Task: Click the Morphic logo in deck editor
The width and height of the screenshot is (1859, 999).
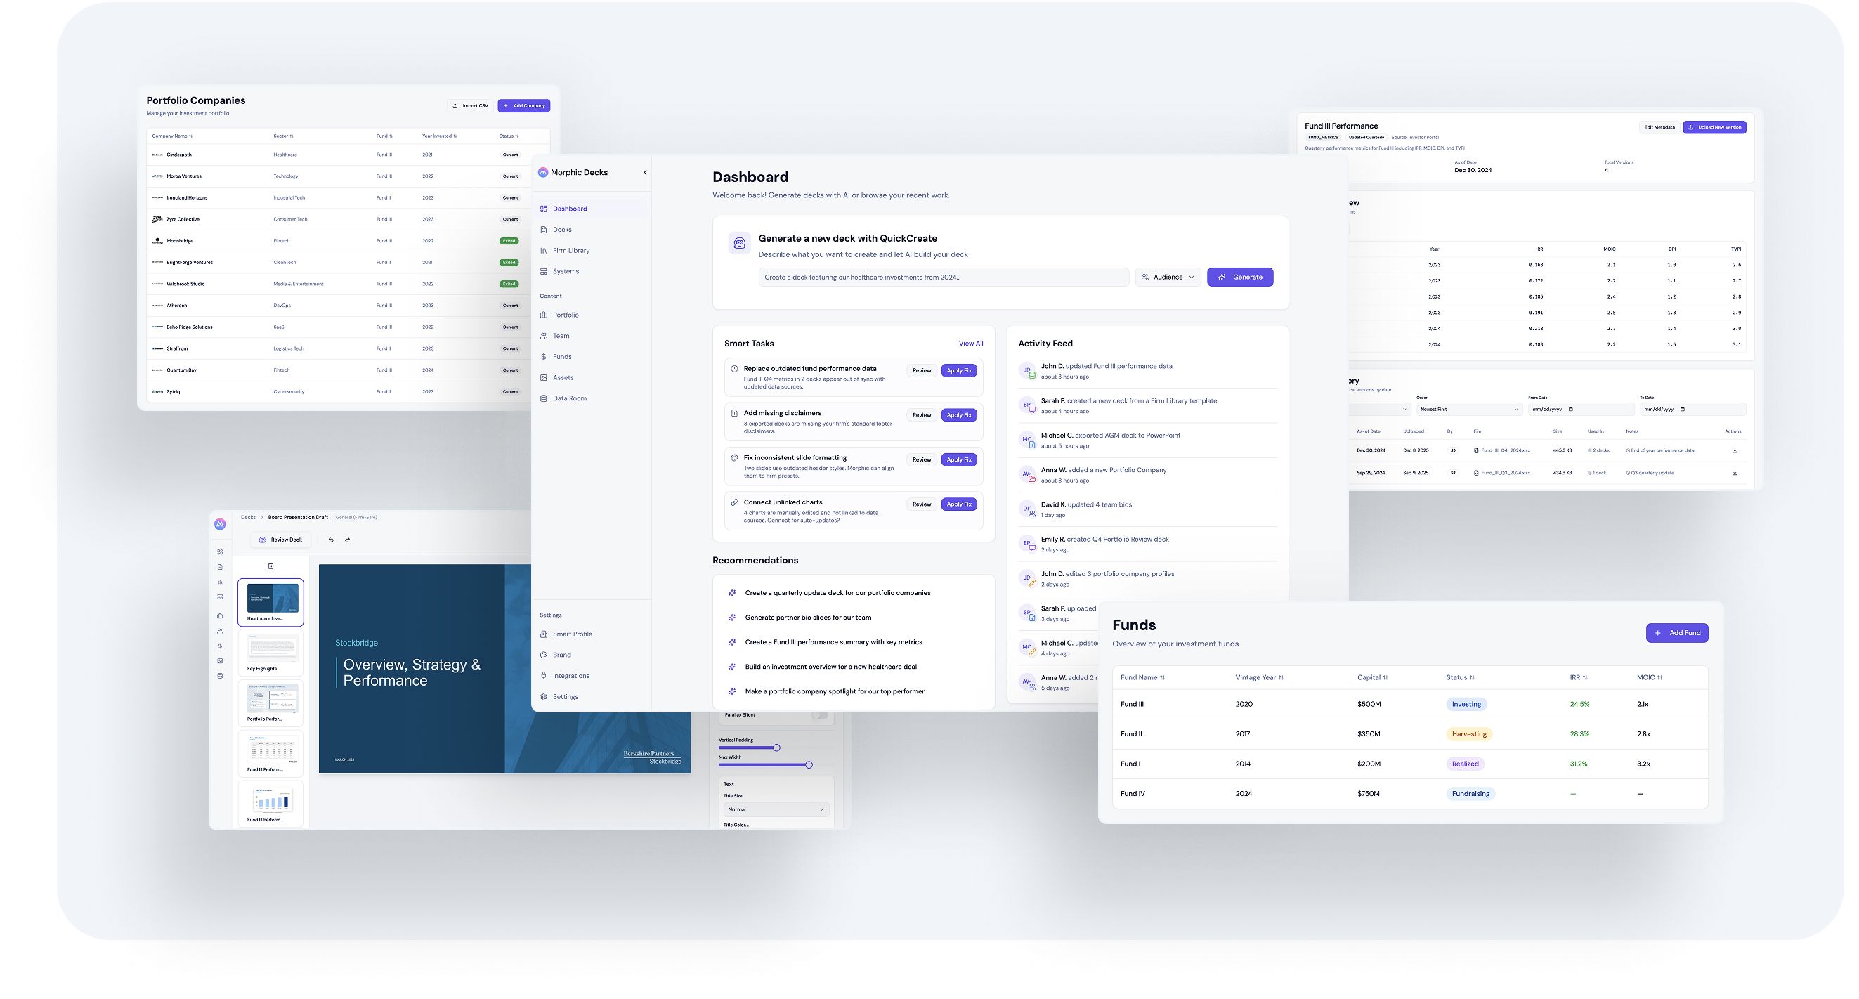Action: click(x=220, y=524)
